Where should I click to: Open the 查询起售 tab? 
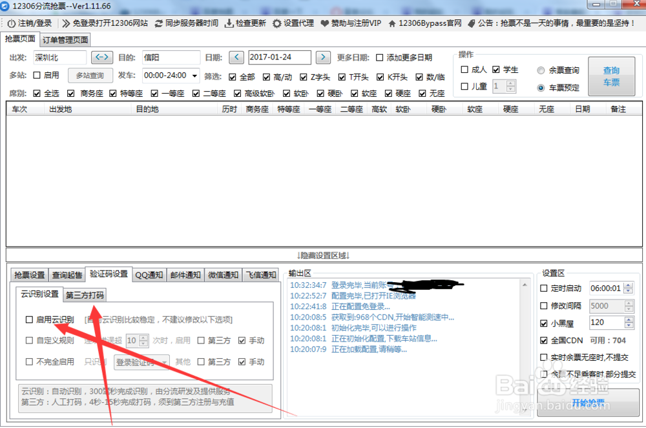coord(67,275)
